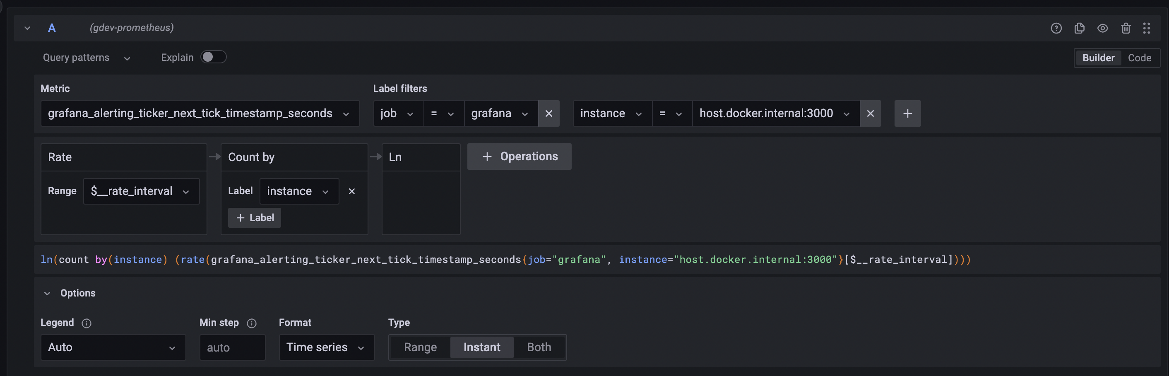Image resolution: width=1169 pixels, height=376 pixels.
Task: Collapse the Options section
Action: (x=47, y=293)
